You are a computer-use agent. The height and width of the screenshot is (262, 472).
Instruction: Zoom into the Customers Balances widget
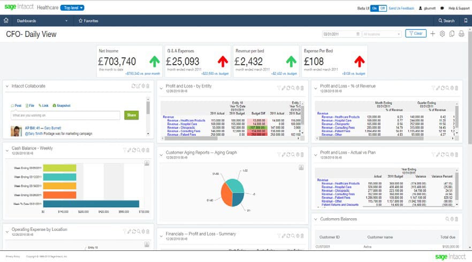pyautogui.click(x=447, y=219)
